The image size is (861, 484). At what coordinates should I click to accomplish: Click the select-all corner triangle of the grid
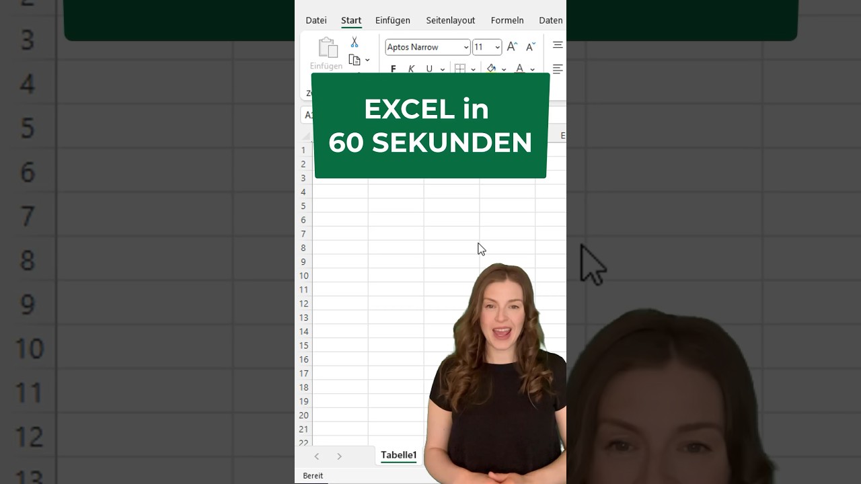point(306,136)
